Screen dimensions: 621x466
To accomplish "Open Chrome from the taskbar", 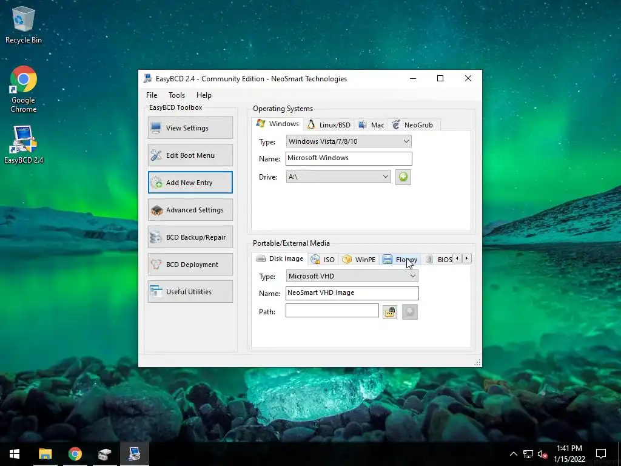I will pos(75,454).
